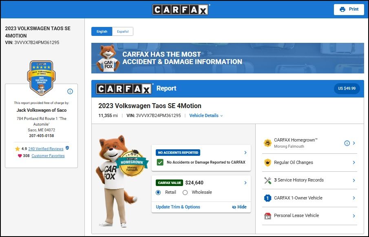This screenshot has width=369, height=237.
Task: Click the pink heart favorites icon
Action: [20, 155]
